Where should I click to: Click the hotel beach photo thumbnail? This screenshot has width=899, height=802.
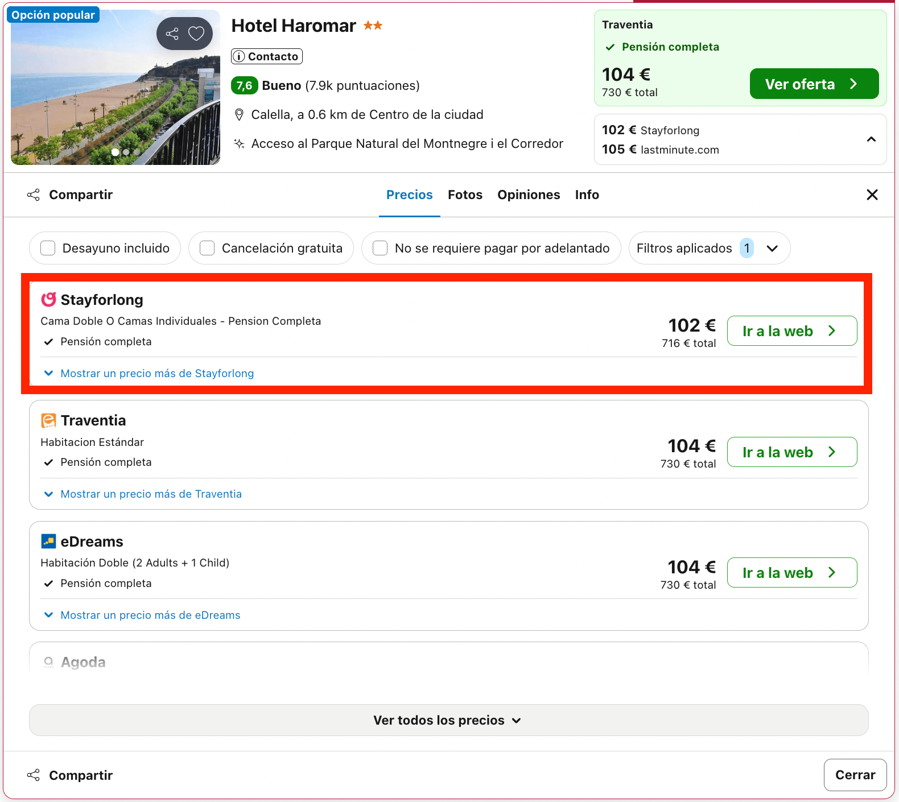(x=116, y=87)
